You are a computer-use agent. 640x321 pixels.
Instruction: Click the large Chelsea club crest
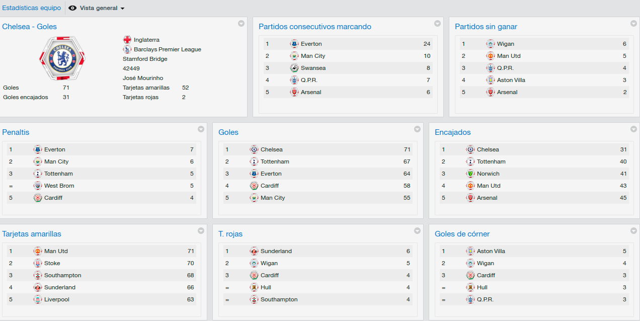point(63,58)
